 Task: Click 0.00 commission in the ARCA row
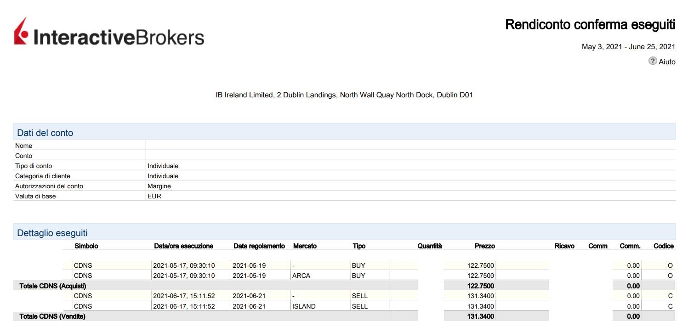633,276
